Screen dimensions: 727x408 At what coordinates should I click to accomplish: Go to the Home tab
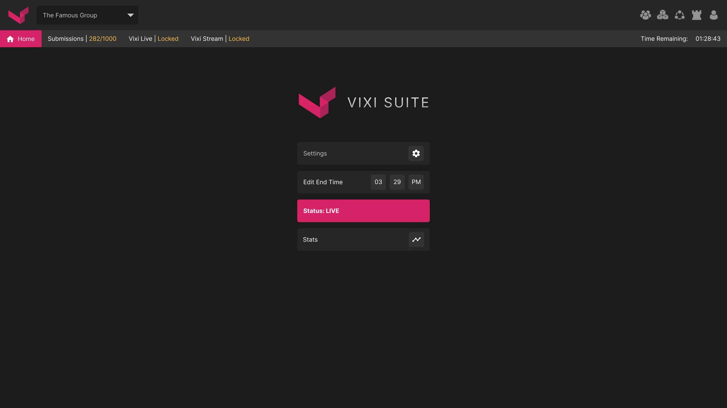21,39
